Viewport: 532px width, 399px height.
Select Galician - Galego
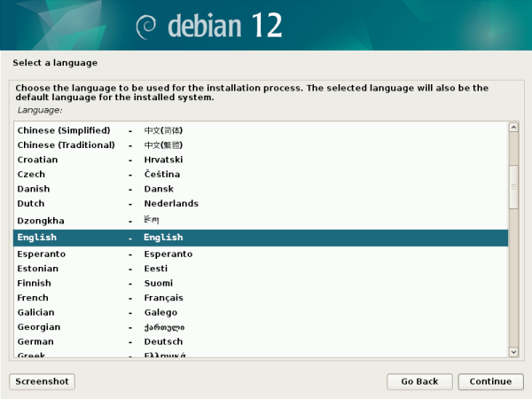point(261,312)
